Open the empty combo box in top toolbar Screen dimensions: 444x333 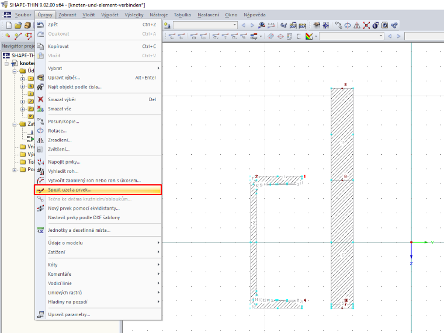(205, 25)
